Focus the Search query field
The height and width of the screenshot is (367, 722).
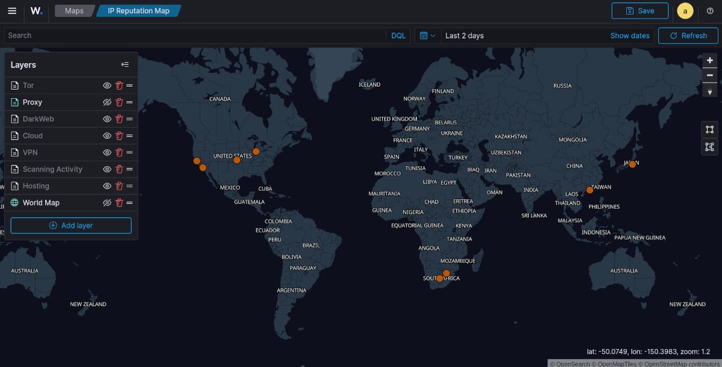193,35
